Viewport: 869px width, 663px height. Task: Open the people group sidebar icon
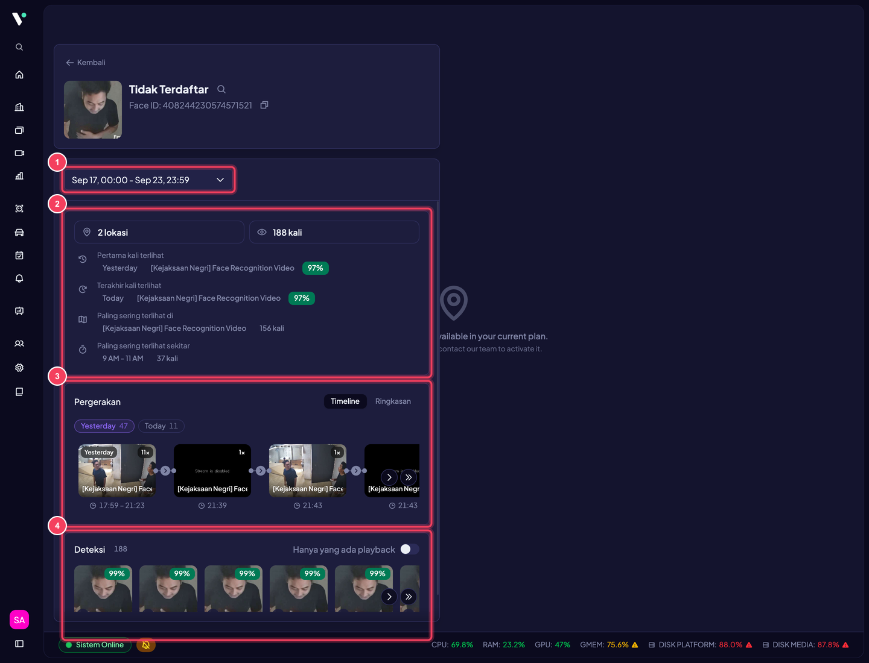(x=19, y=344)
